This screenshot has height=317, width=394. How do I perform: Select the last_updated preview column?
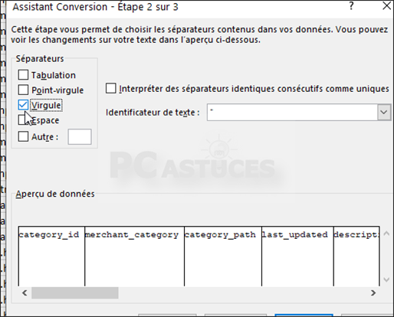[x=297, y=256]
